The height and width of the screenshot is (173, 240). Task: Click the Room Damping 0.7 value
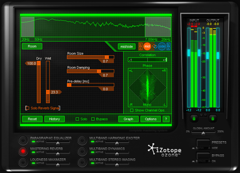click(106, 75)
